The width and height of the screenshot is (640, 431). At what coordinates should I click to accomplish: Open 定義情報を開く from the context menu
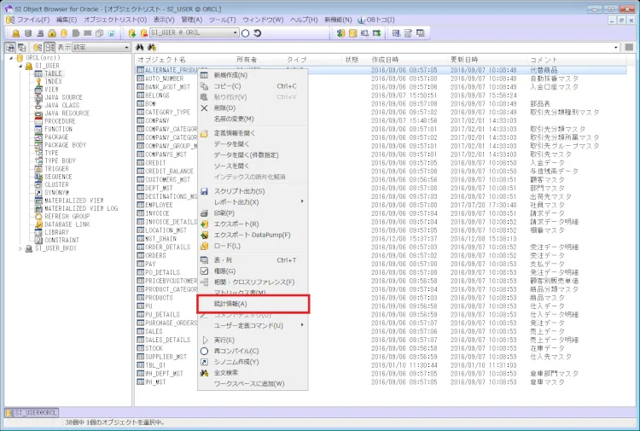pyautogui.click(x=253, y=133)
